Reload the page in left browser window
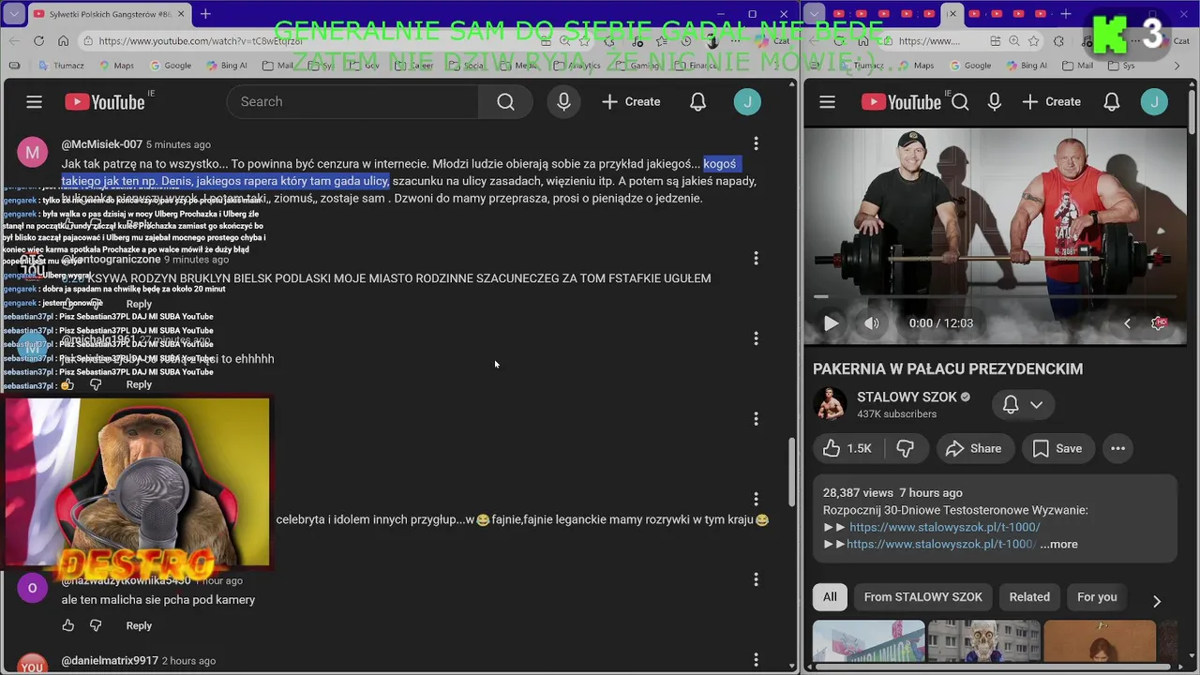The width and height of the screenshot is (1200, 675). tap(38, 41)
